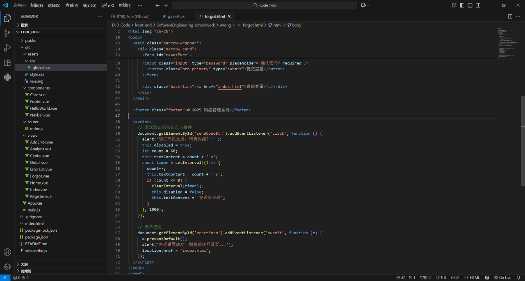Open the Copilot chat dropdown arrow
The width and height of the screenshot is (525, 281).
coord(368,5)
